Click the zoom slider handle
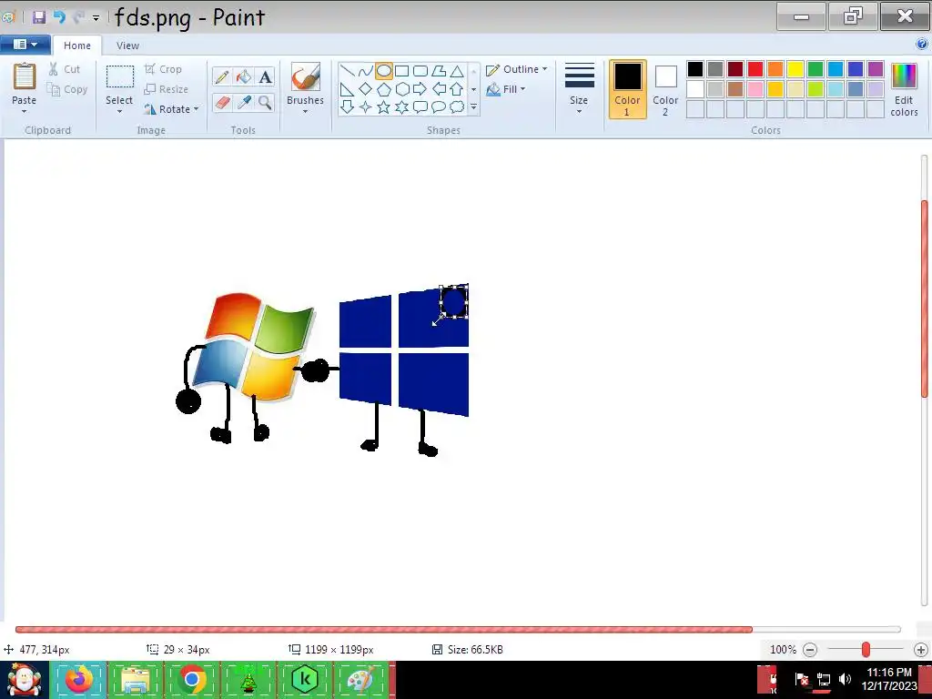Viewport: 932px width, 699px height. point(866,649)
